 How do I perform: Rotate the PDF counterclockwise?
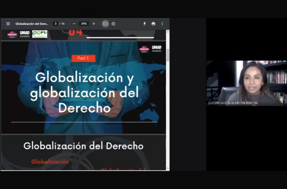coord(113,24)
